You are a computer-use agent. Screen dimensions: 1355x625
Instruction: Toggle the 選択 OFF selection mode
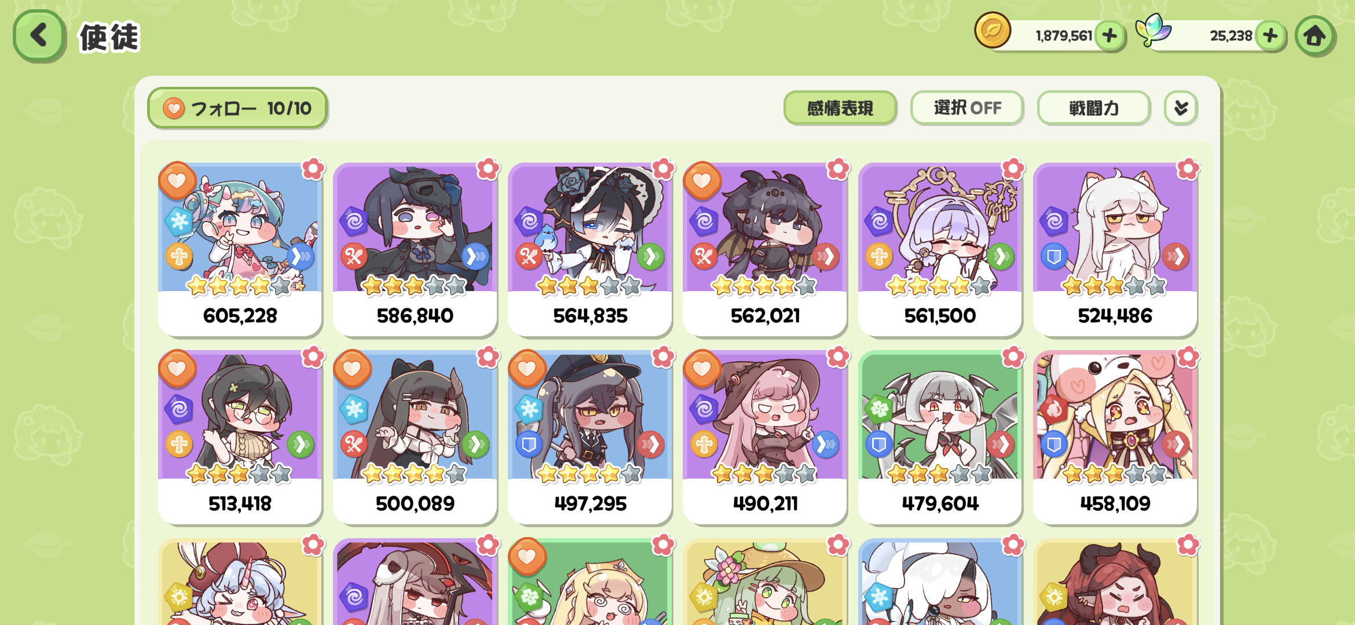tap(966, 108)
